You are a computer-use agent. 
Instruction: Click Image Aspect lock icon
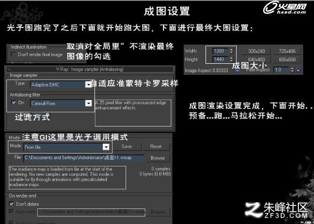click(237, 70)
